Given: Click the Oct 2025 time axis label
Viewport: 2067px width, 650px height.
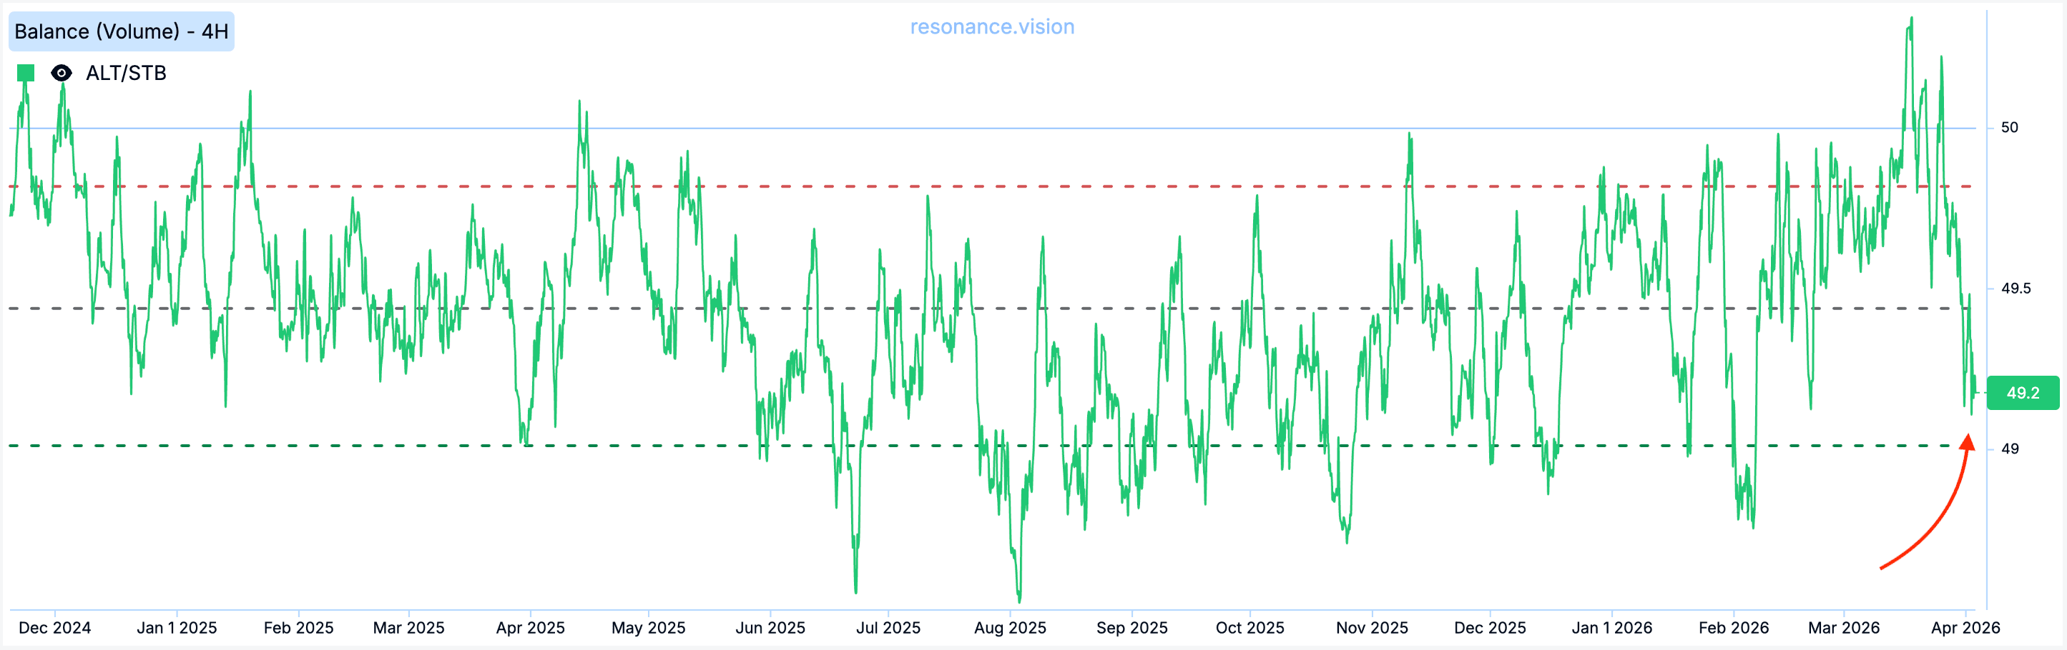Looking at the screenshot, I should pos(1249,628).
